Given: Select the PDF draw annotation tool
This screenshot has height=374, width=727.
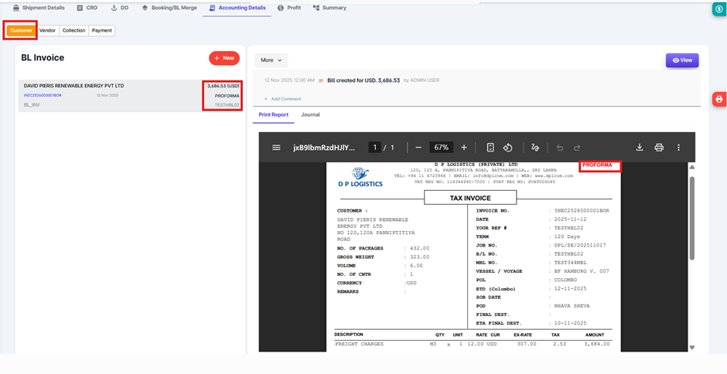Looking at the screenshot, I should point(534,148).
